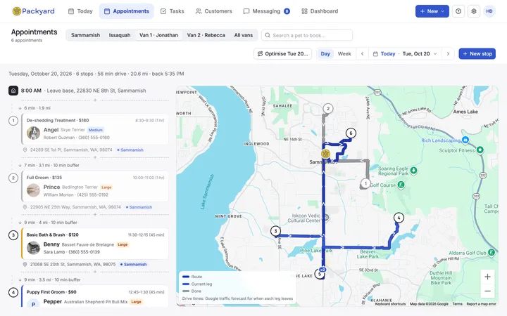
Task: Click map marker 6 on the route
Action: [x=351, y=133]
